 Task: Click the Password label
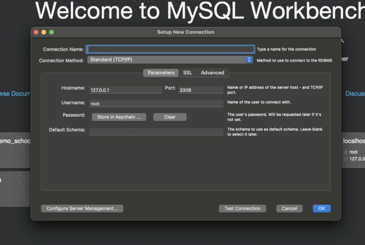[74, 115]
